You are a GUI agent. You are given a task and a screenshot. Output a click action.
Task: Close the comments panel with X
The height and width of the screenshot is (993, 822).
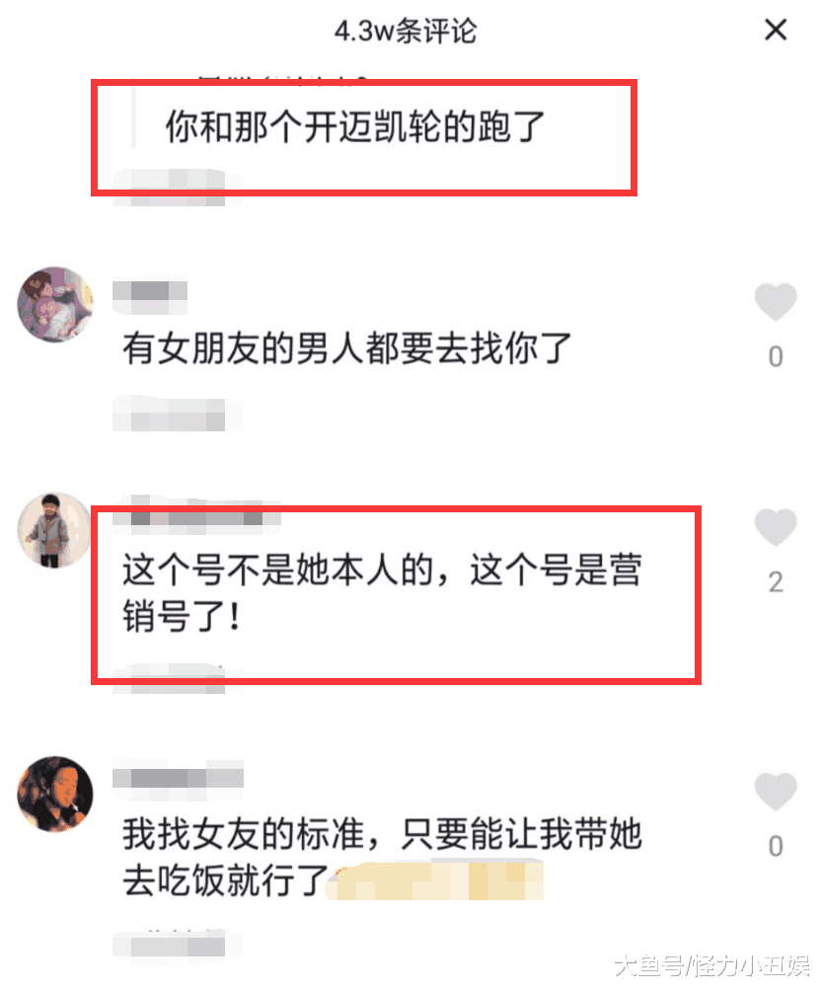pos(776,30)
